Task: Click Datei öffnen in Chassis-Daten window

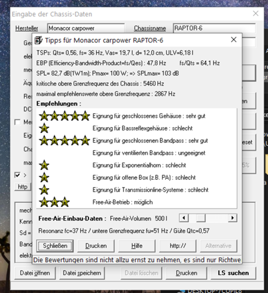Action: click(35, 273)
